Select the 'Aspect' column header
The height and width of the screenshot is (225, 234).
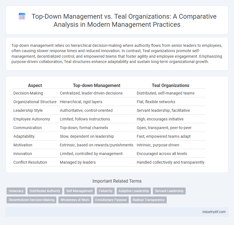pyautogui.click(x=35, y=85)
